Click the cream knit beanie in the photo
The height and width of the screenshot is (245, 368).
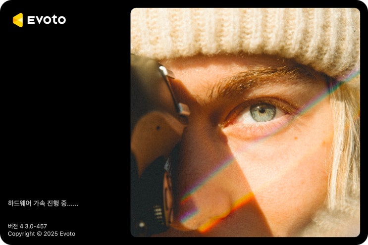click(x=245, y=35)
